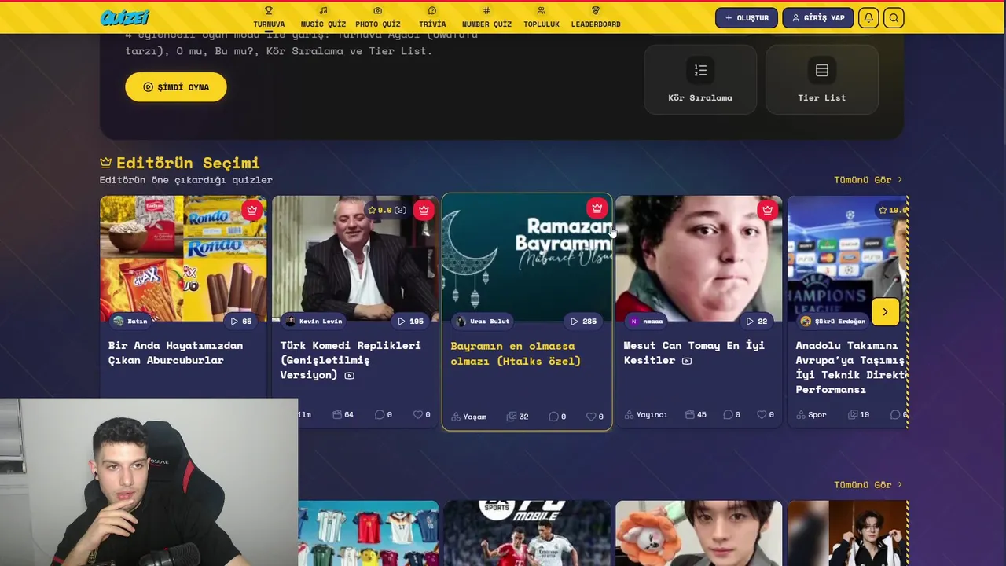1006x566 pixels.
Task: Click crown badge on Mesut Can Tomay card
Action: click(x=767, y=210)
